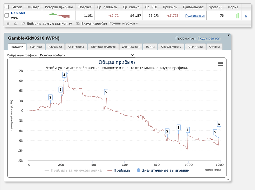Click Подписаться link next to Просмотры
The height and width of the screenshot is (190, 255).
click(x=209, y=38)
